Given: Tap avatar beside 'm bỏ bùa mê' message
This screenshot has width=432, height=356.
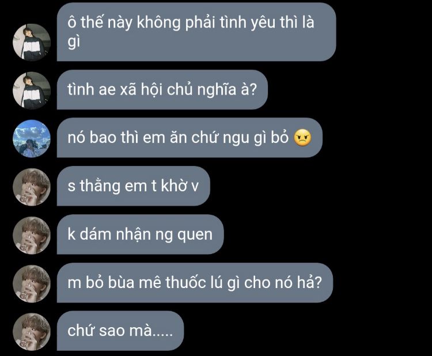Looking at the screenshot, I should pyautogui.click(x=32, y=284).
